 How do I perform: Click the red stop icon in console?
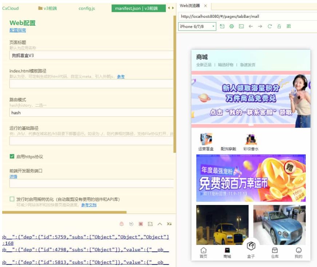(x=140, y=224)
